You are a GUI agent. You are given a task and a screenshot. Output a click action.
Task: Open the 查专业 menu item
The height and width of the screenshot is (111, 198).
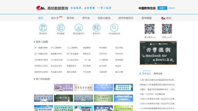pyautogui.click(x=86, y=18)
